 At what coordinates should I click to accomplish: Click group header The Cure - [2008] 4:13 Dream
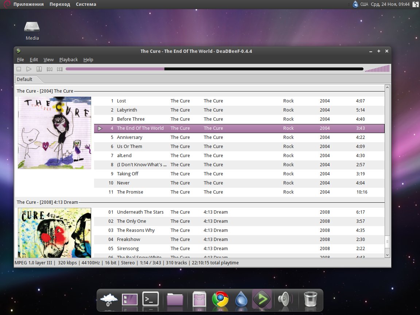coord(47,202)
